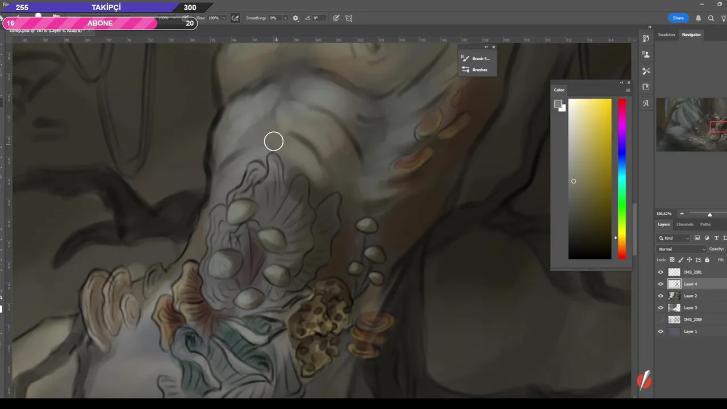Select the Layer 2 row
The width and height of the screenshot is (727, 409).
(x=691, y=296)
